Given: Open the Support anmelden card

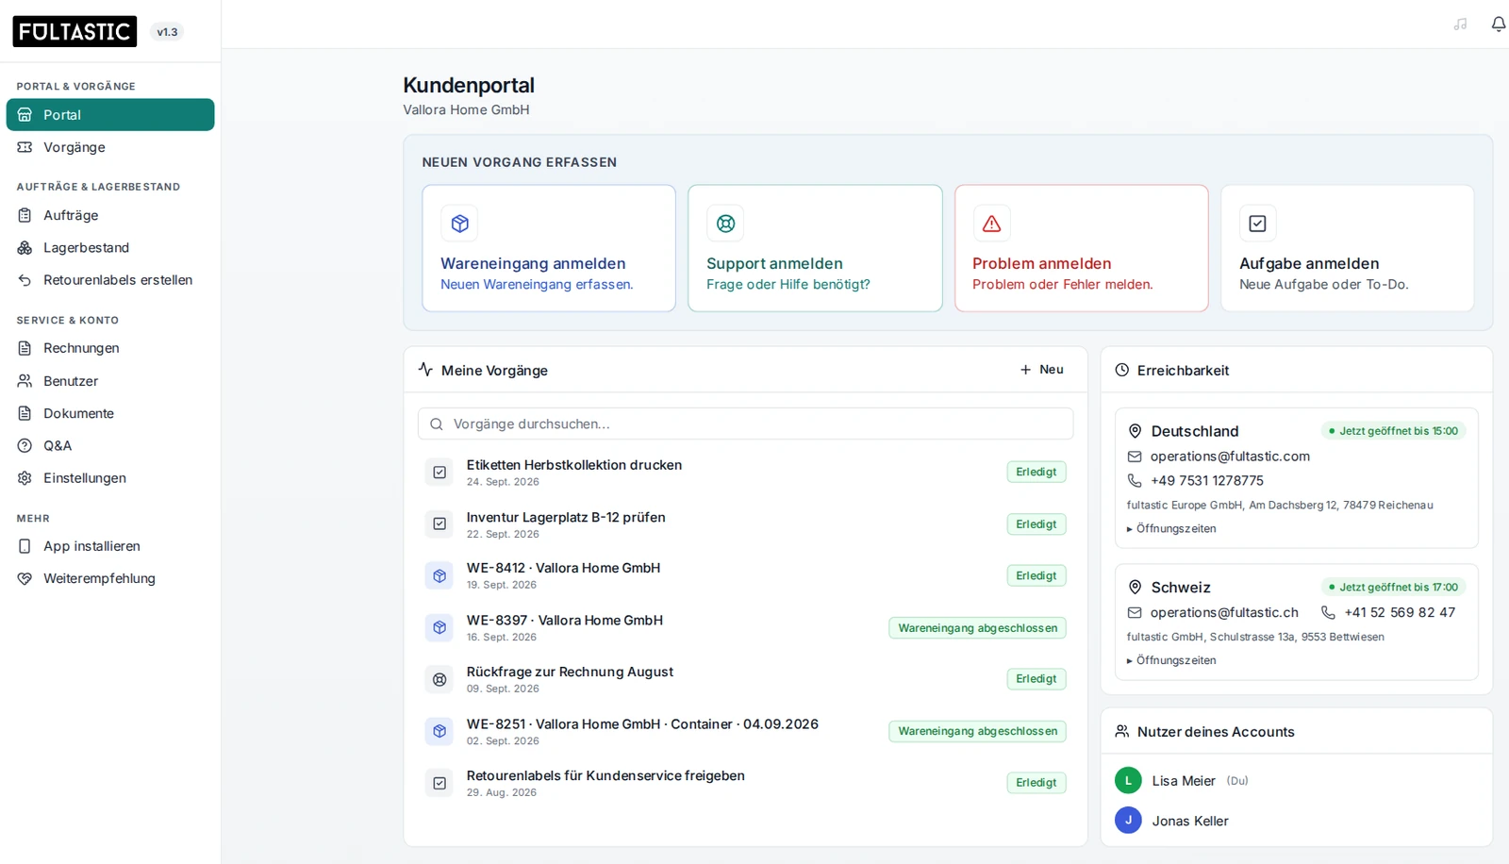Looking at the screenshot, I should click(815, 248).
